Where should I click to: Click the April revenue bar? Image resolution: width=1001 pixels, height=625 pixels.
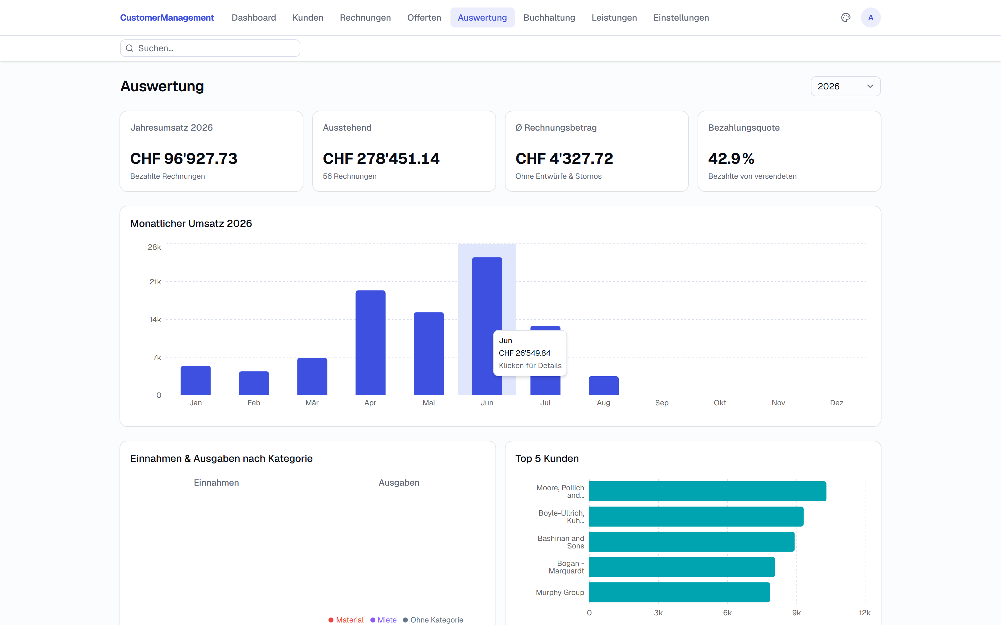(x=371, y=343)
